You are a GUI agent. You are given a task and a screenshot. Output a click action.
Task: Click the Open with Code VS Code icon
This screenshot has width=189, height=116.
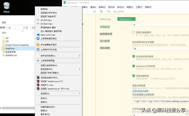point(38,35)
